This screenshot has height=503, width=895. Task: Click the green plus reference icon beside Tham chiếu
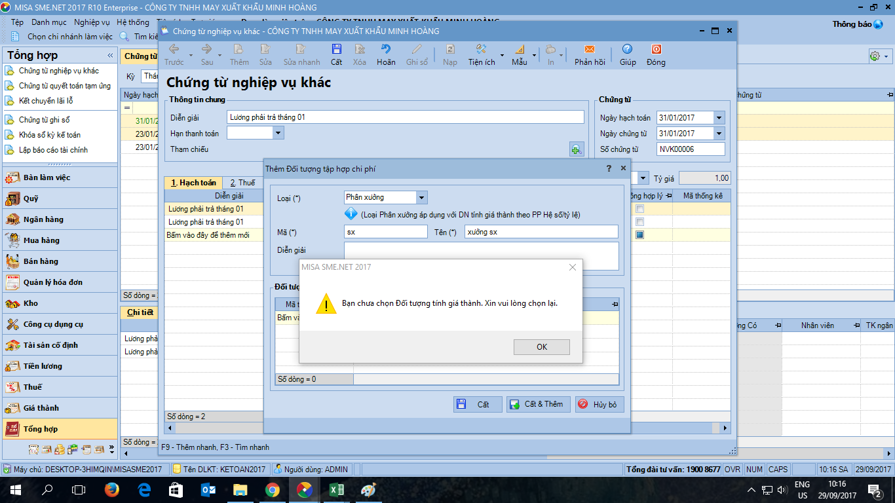click(x=577, y=149)
